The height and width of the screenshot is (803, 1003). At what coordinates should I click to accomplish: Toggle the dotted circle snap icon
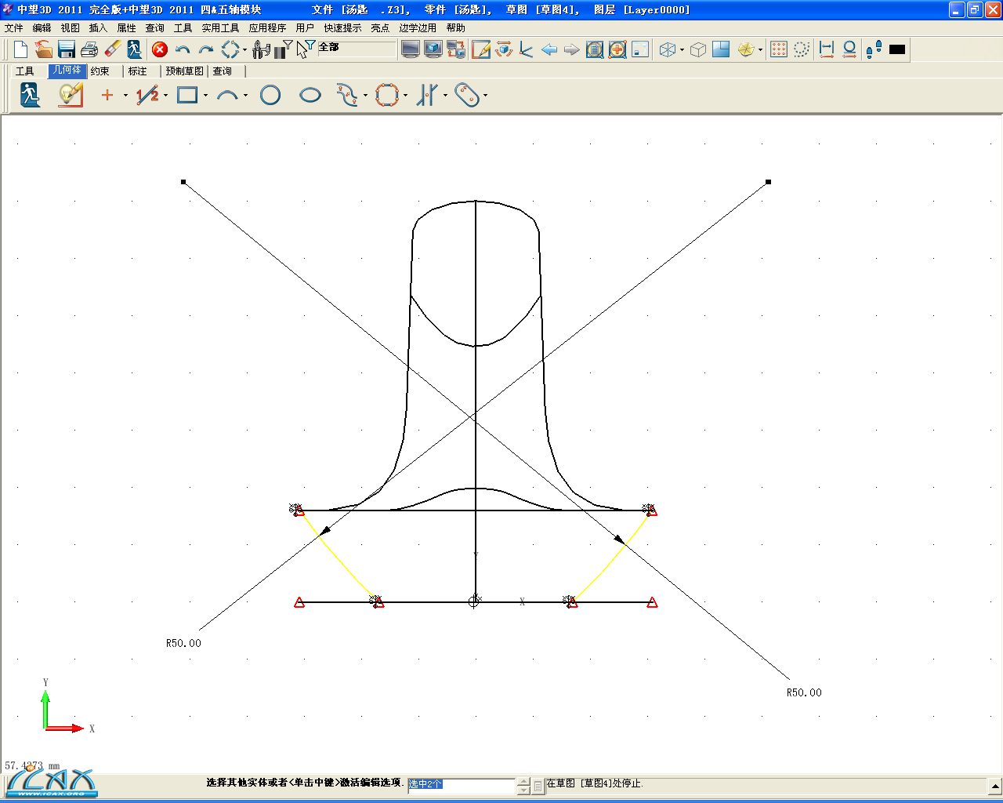[801, 49]
